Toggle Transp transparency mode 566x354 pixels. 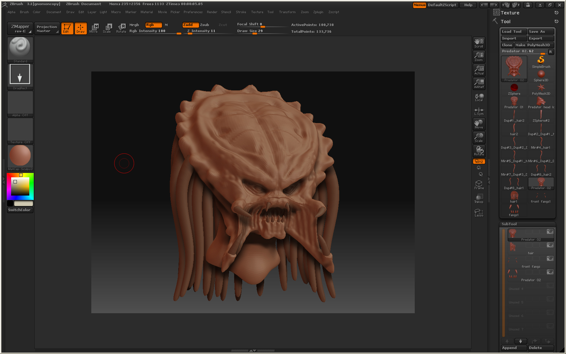(x=479, y=199)
